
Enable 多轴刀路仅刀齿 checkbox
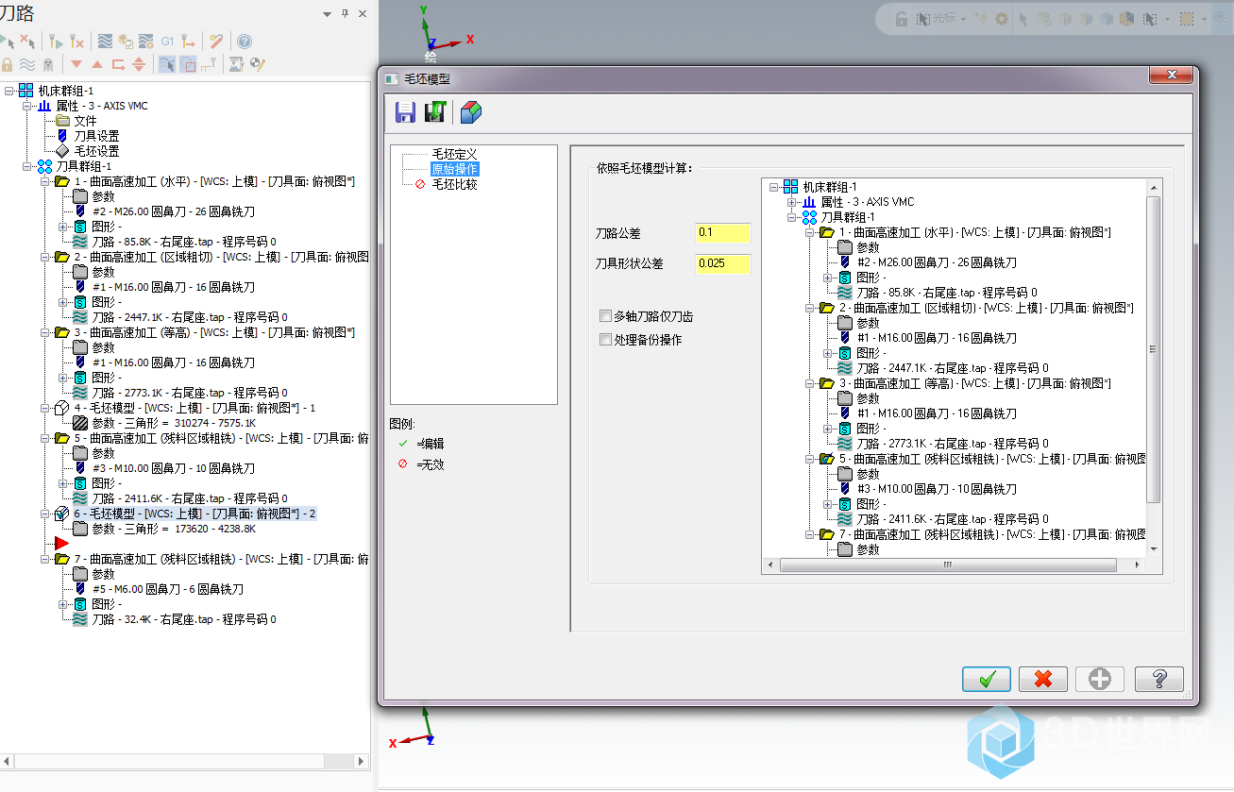tap(606, 316)
